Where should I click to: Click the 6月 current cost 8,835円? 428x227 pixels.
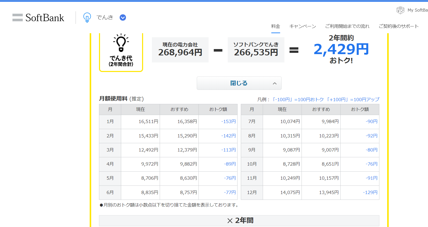tap(141, 193)
